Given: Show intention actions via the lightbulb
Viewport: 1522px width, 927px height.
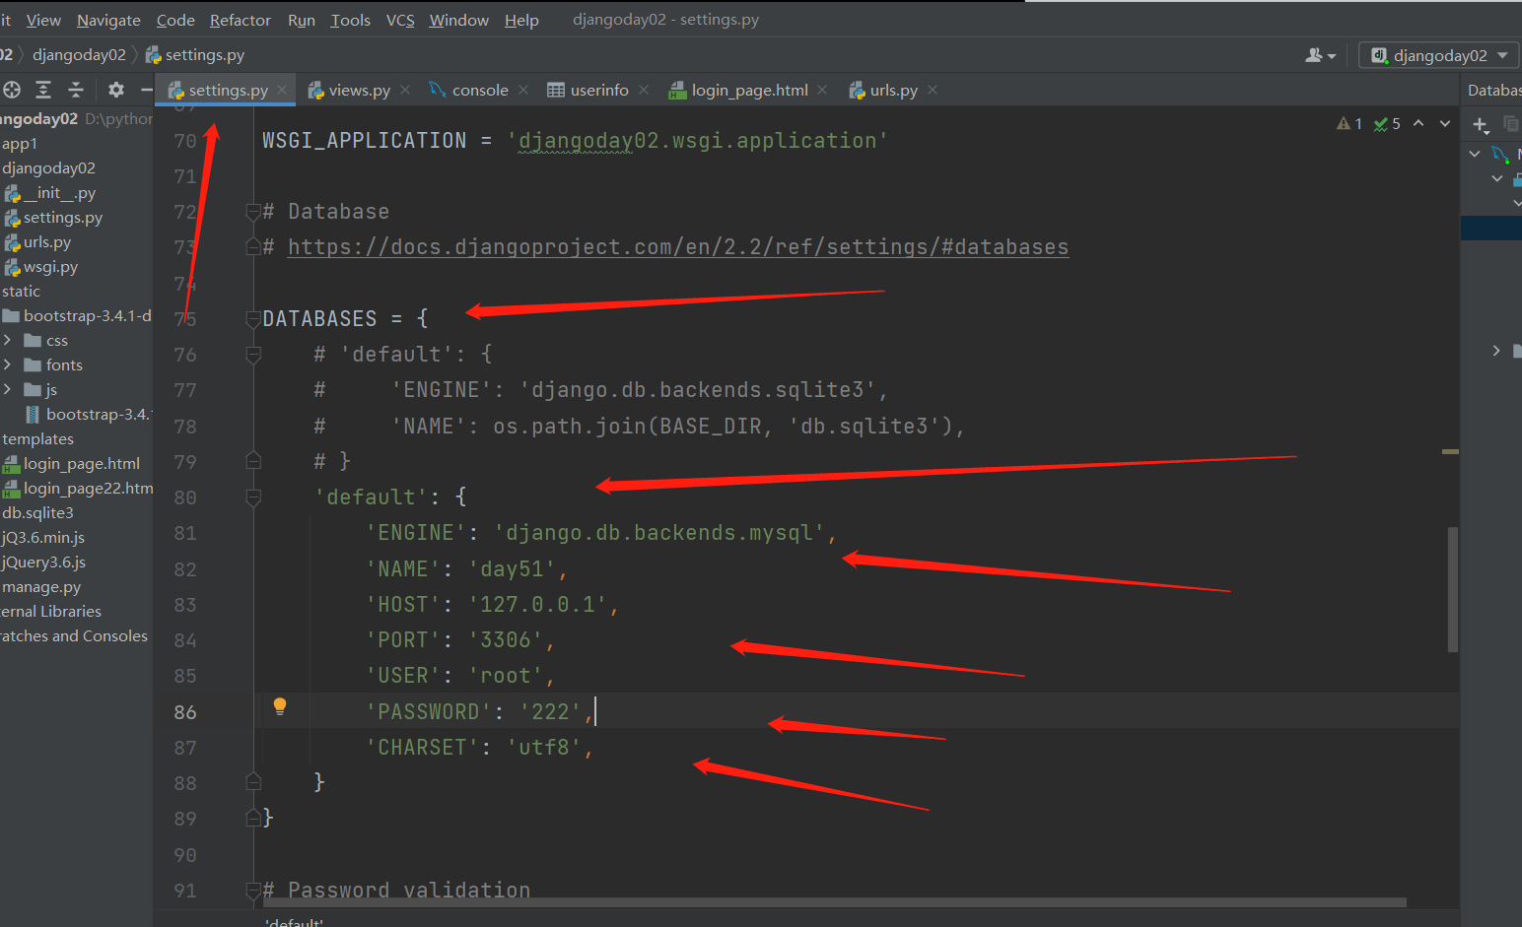Looking at the screenshot, I should tap(280, 705).
